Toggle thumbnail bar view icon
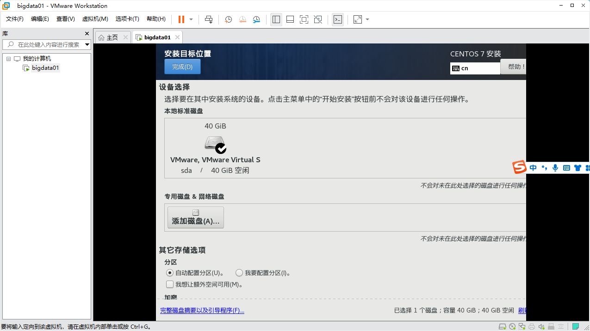The image size is (590, 331). pos(290,19)
